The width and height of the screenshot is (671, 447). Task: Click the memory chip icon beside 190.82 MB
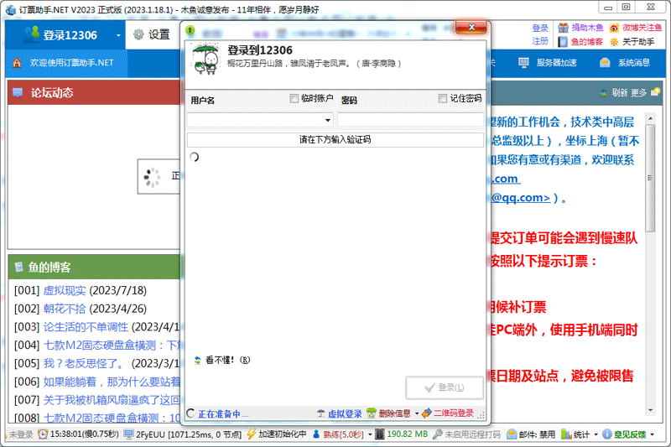pos(380,434)
